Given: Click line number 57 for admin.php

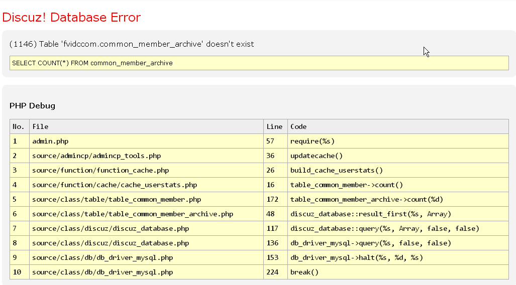Looking at the screenshot, I should pos(270,141).
